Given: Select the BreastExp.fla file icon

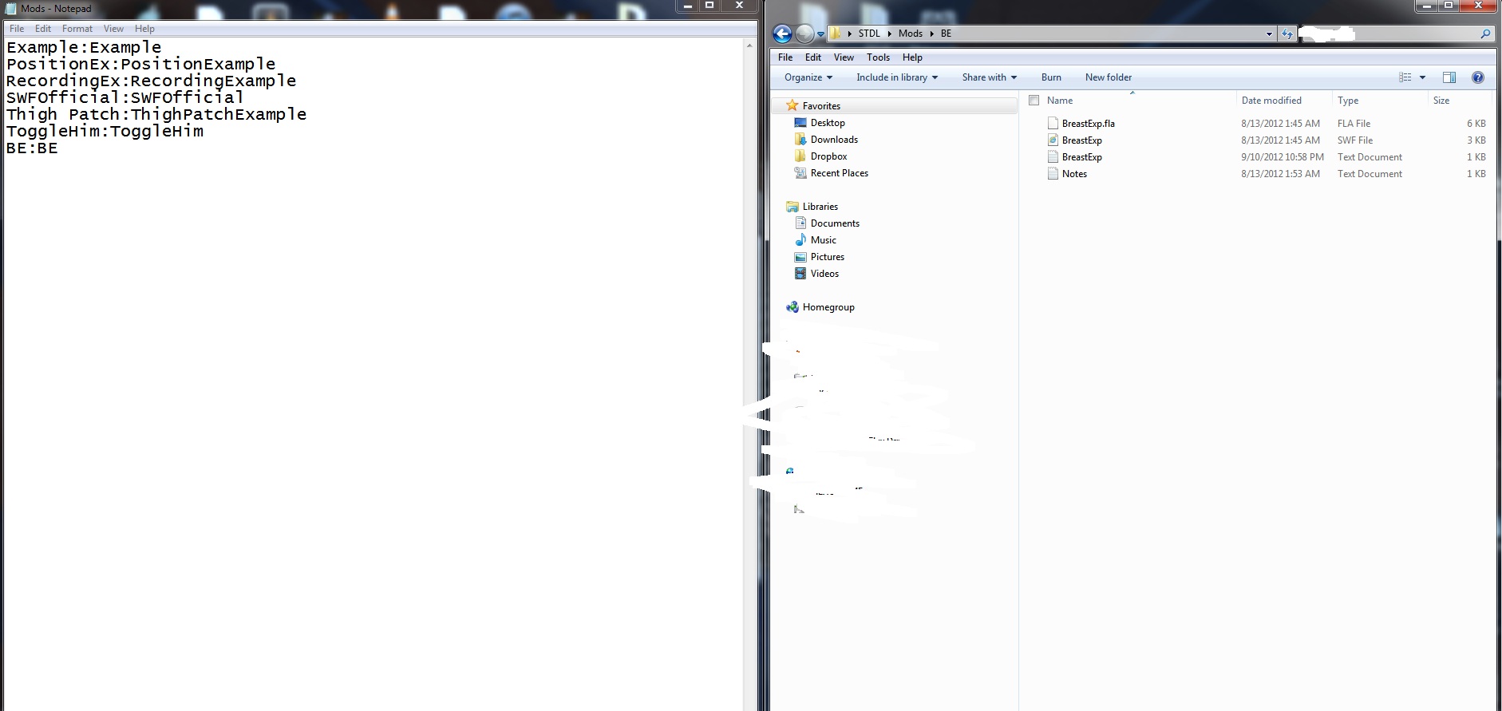Looking at the screenshot, I should pyautogui.click(x=1053, y=124).
